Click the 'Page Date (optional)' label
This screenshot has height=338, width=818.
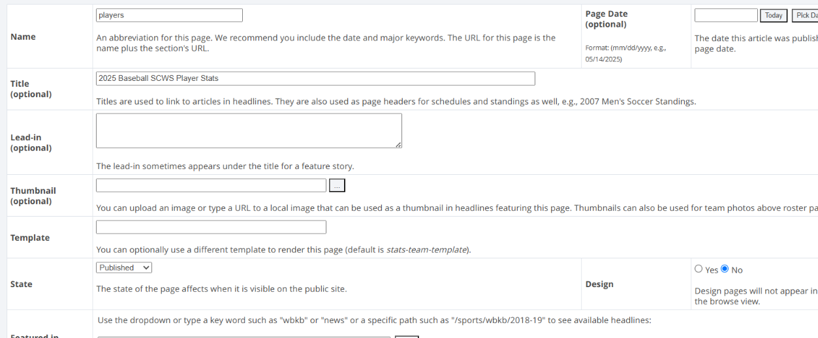pyautogui.click(x=606, y=19)
